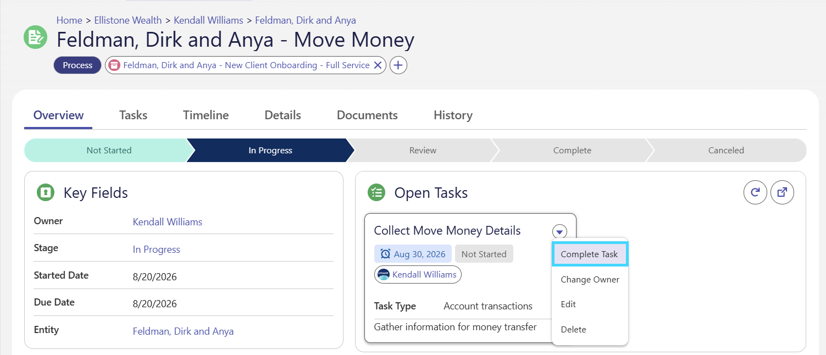Screen dimensions: 826x355
Task: Select Edit in the task menu
Action: tap(590, 304)
